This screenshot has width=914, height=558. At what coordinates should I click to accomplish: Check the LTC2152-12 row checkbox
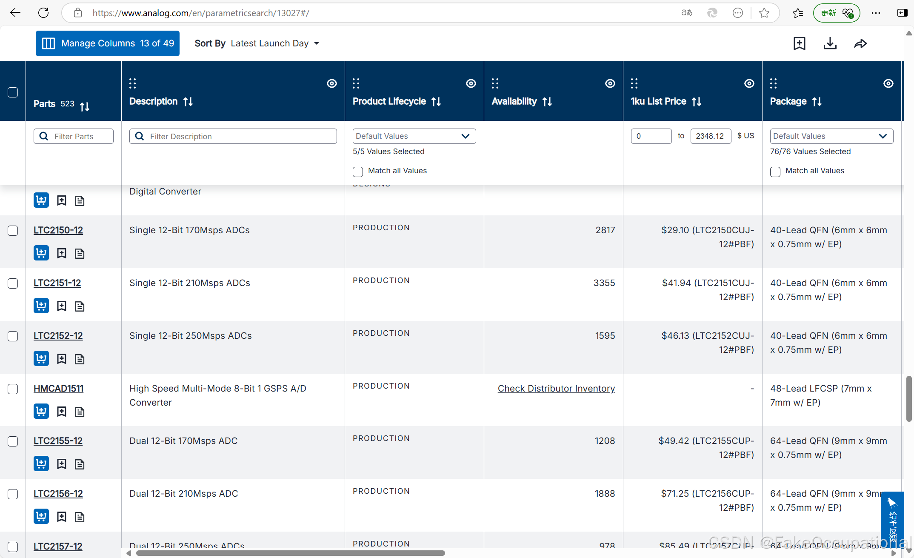click(13, 336)
